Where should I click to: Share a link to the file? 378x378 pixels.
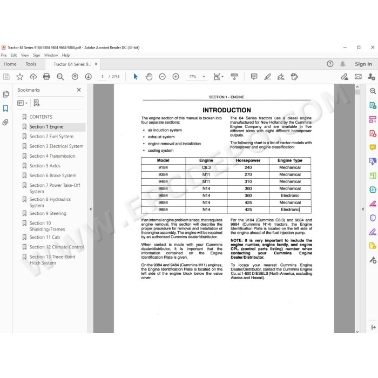pyautogui.click(x=345, y=77)
